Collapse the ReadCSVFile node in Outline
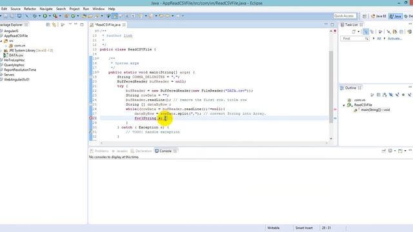 tap(344, 105)
